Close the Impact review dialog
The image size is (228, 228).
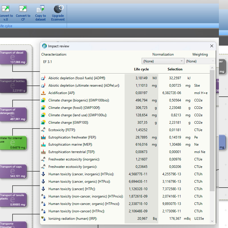tap(212, 46)
